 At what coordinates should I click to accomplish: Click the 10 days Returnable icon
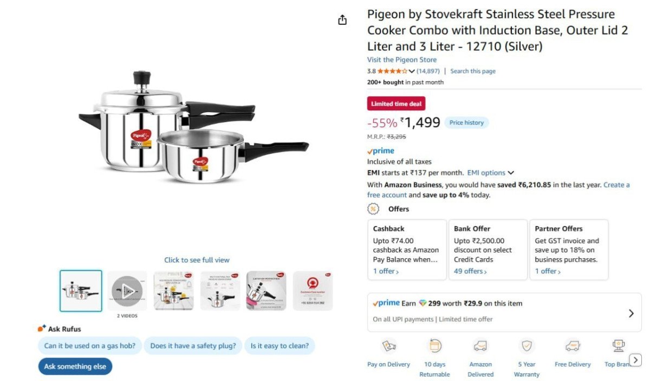coord(434,346)
